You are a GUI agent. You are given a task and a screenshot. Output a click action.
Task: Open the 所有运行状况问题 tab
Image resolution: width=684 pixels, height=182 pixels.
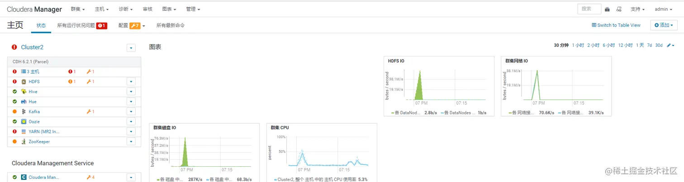point(82,25)
